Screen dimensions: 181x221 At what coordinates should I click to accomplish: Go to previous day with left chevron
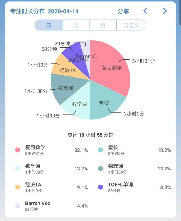point(145,11)
